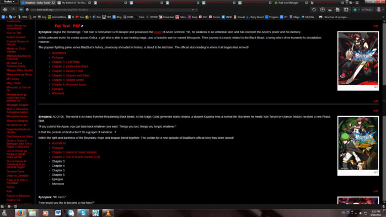Image resolution: width=386 pixels, height=217 pixels.
Task: Close the BlazBlue - Baka-Tsuki tab
Action: 53,3
